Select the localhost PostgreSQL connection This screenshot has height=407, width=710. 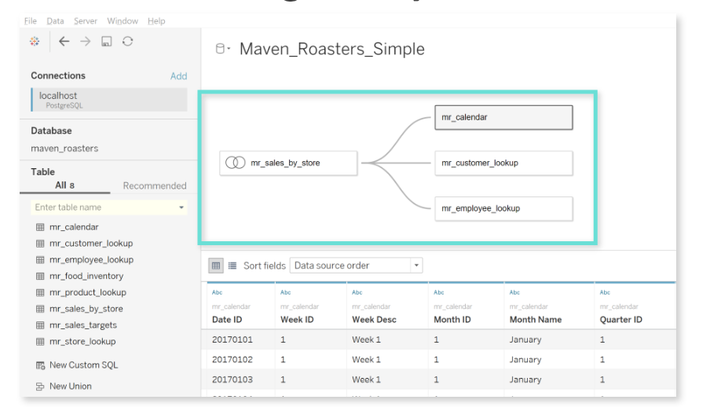click(x=108, y=99)
